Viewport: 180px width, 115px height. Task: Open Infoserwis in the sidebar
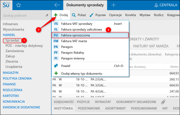pos(10,24)
